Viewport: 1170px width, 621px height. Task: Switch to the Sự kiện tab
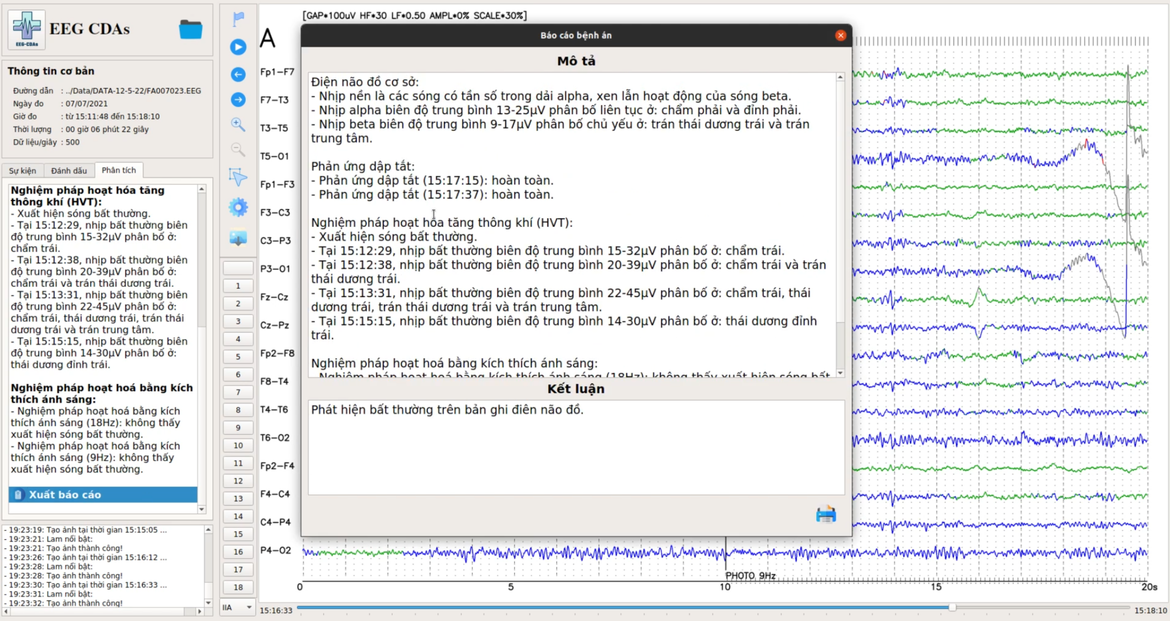coord(22,171)
